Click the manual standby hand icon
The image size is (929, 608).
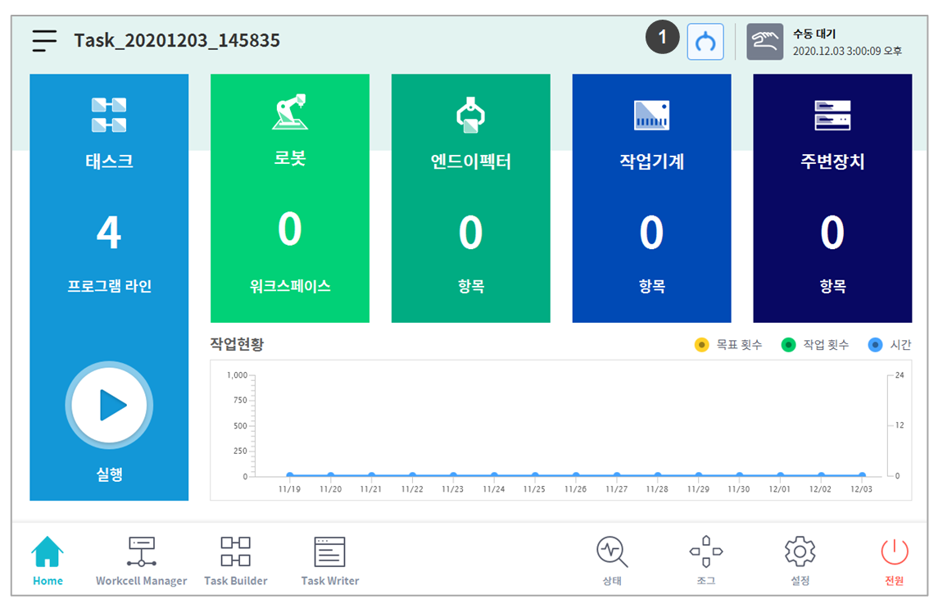[764, 41]
